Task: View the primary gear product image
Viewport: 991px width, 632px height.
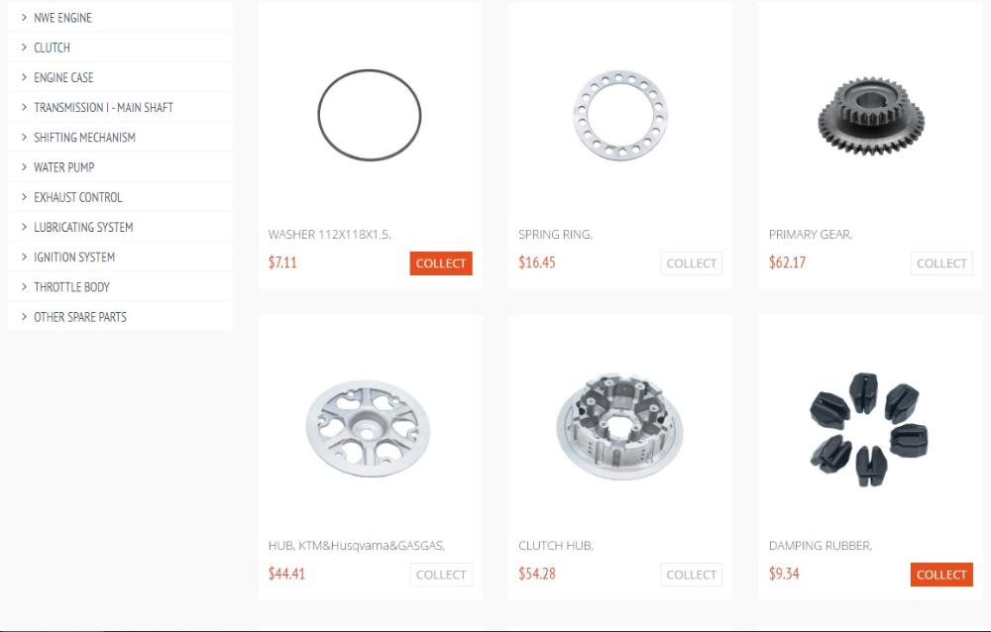Action: click(871, 116)
